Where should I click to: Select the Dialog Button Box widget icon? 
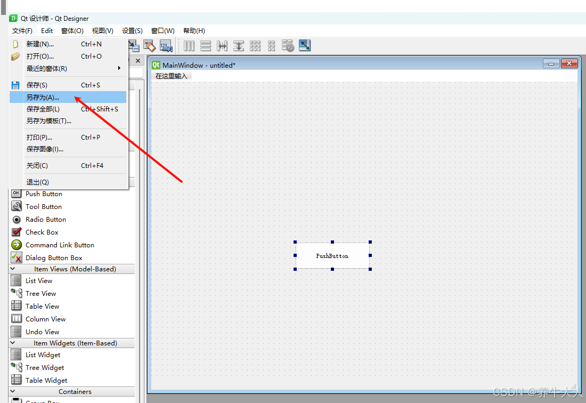[x=17, y=257]
